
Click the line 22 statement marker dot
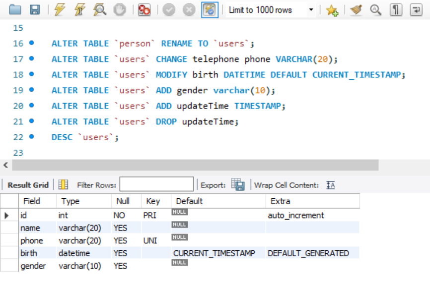tap(32, 136)
